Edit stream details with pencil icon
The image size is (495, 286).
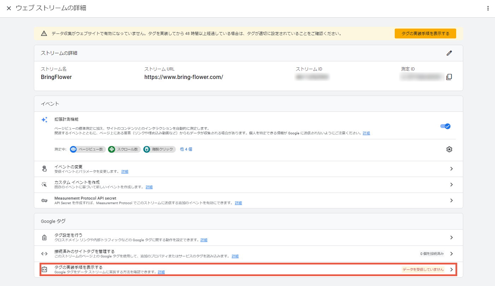449,53
